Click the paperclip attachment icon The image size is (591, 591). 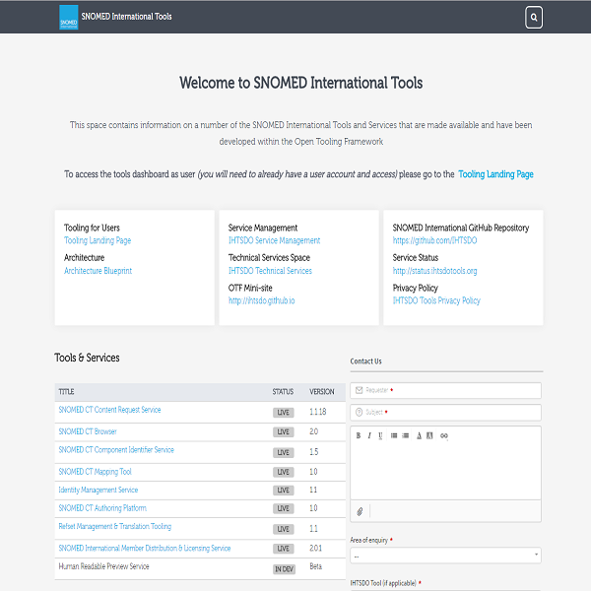[360, 511]
